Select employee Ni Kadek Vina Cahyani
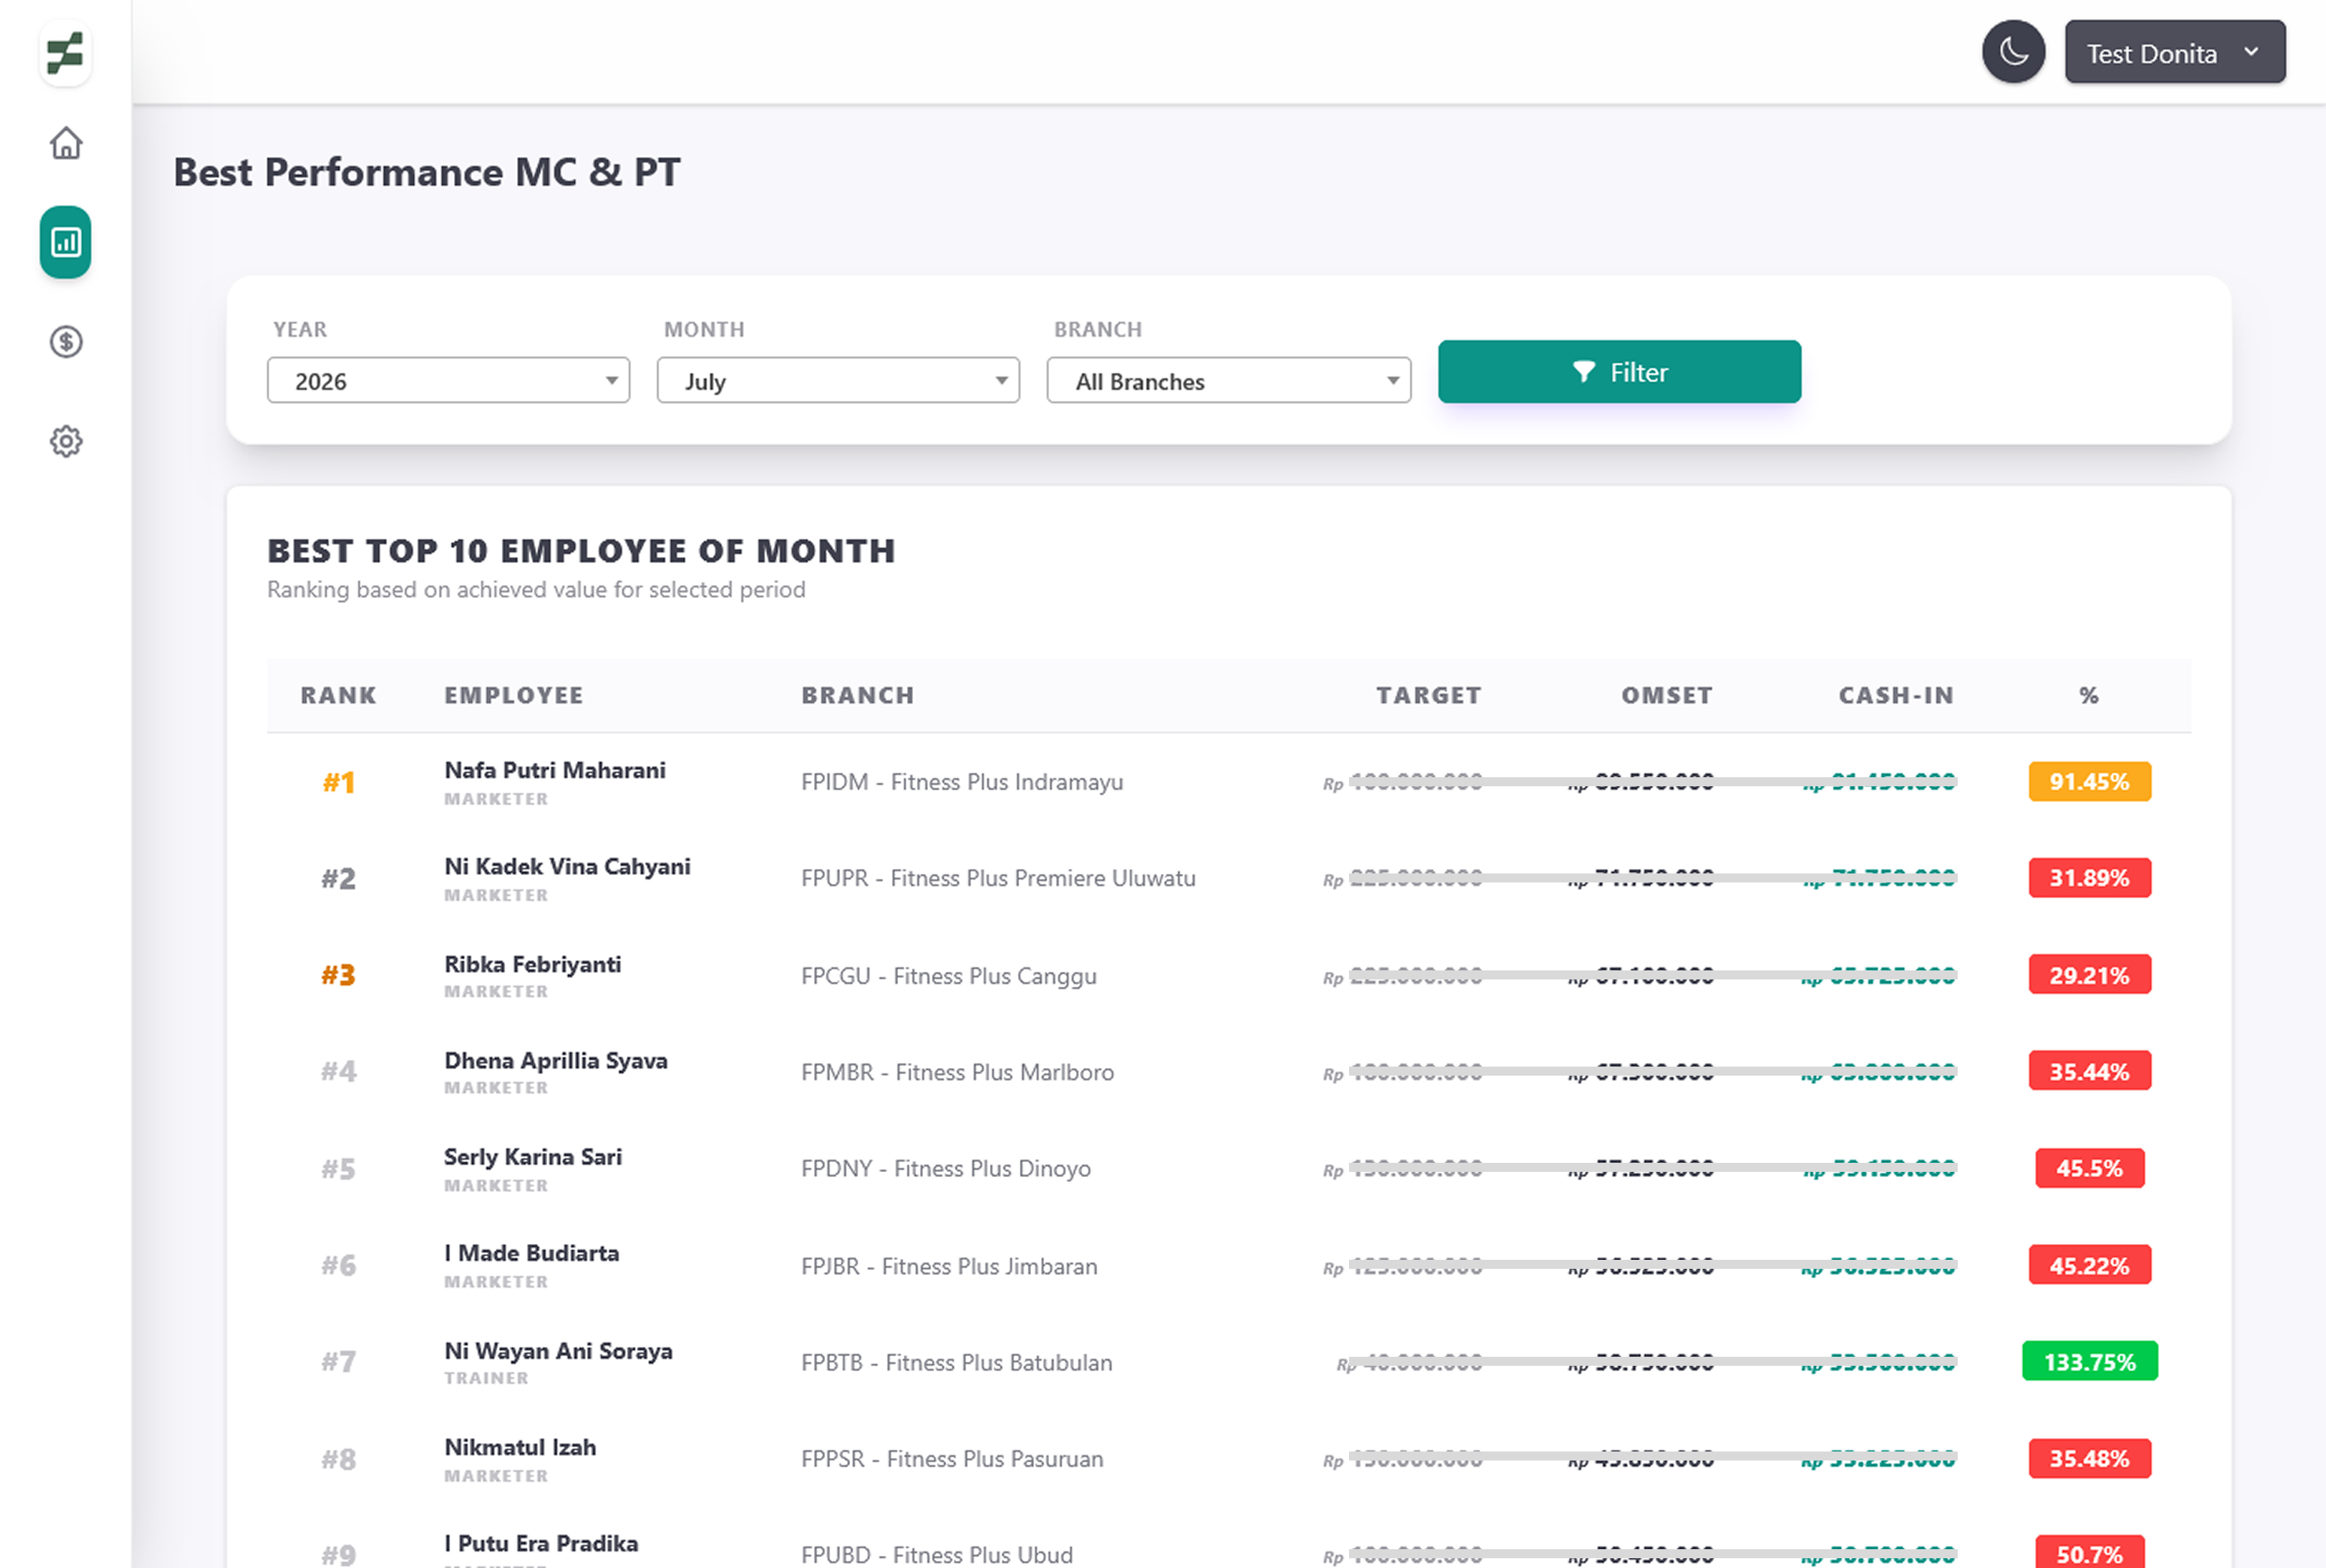The height and width of the screenshot is (1568, 2326). [567, 866]
